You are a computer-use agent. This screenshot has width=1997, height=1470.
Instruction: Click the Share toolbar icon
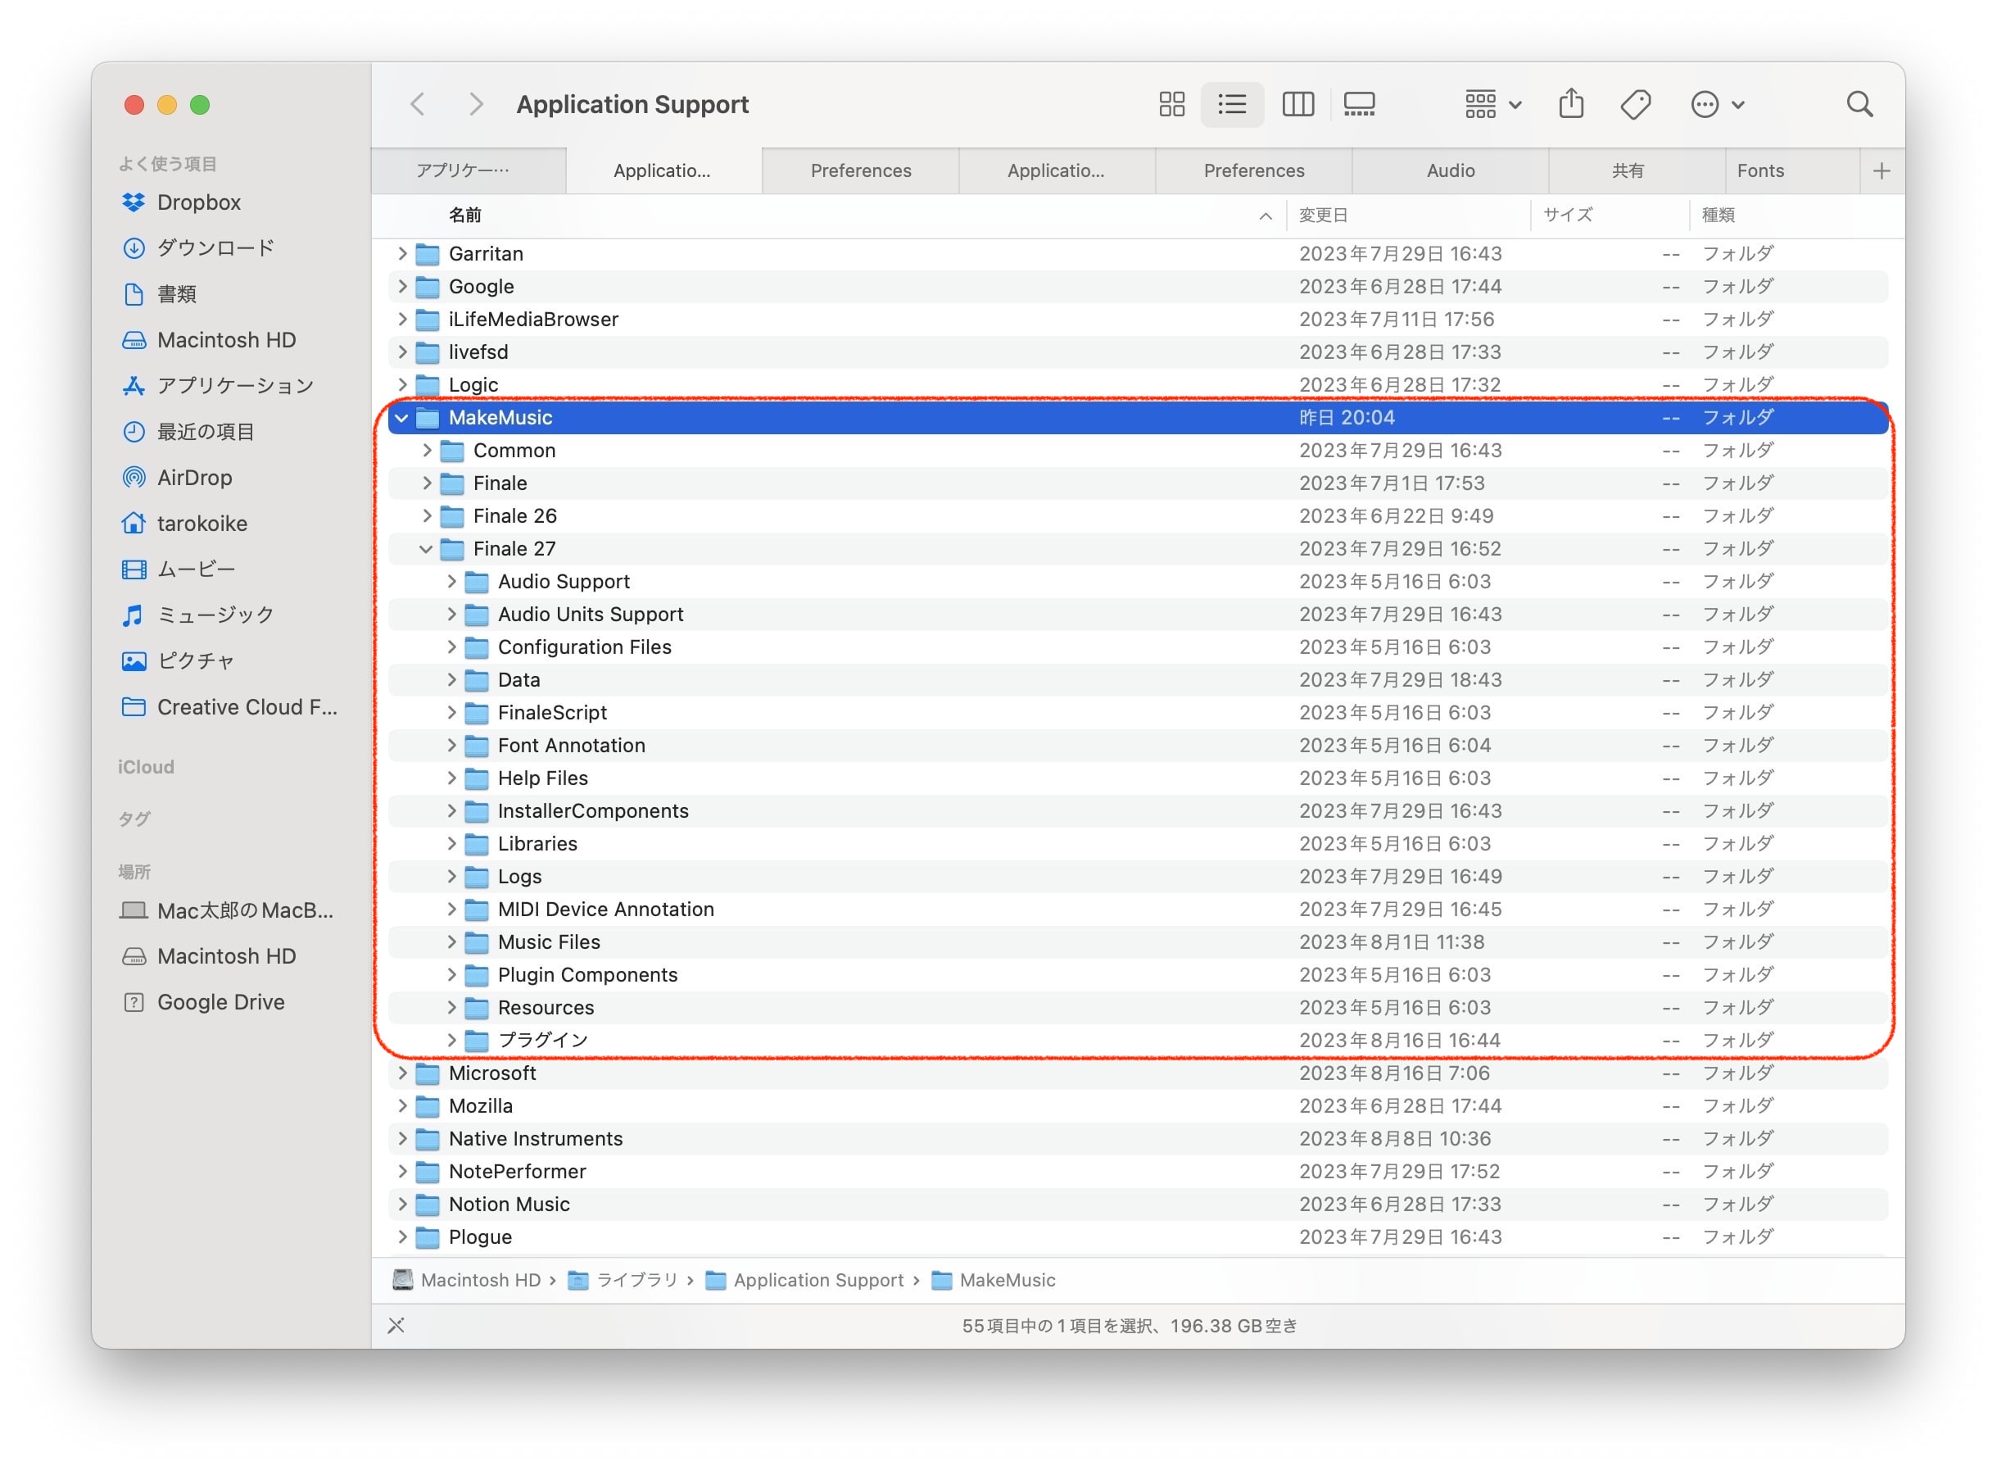pyautogui.click(x=1571, y=104)
